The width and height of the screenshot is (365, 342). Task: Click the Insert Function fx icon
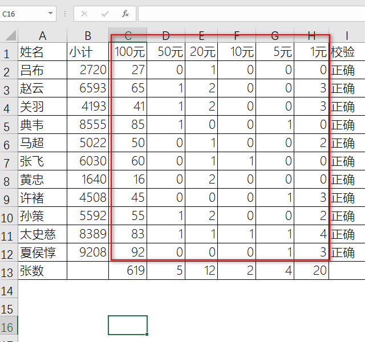125,14
